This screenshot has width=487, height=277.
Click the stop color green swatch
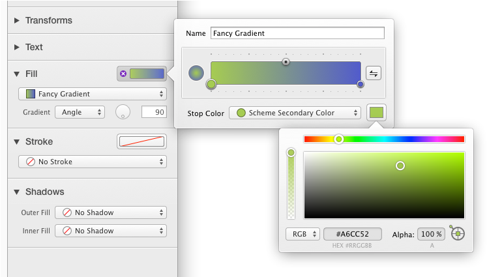pyautogui.click(x=376, y=113)
